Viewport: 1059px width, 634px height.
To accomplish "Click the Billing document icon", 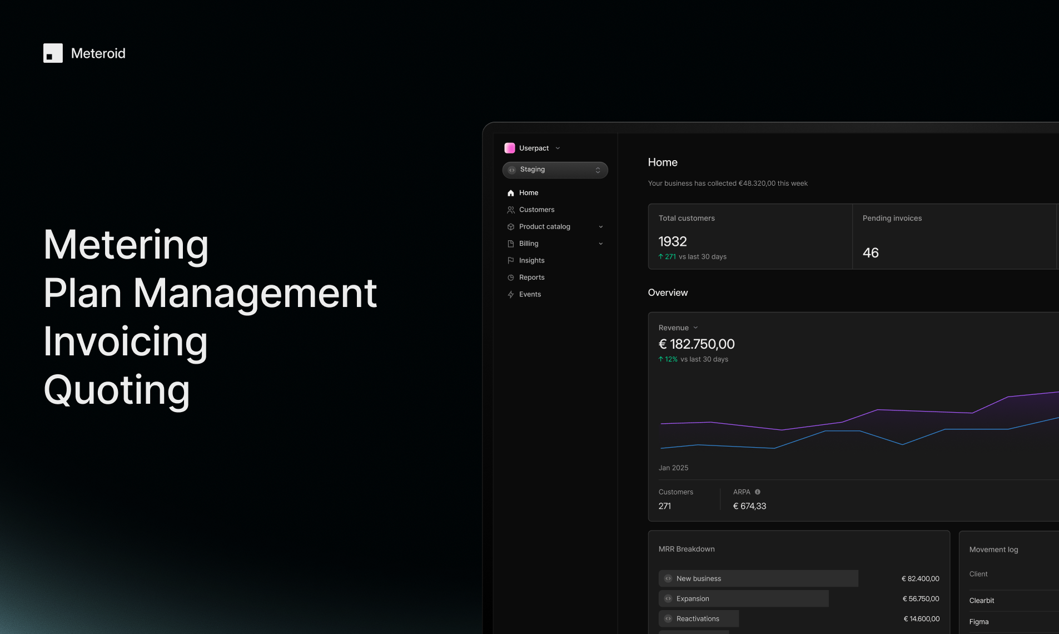I will pyautogui.click(x=511, y=244).
